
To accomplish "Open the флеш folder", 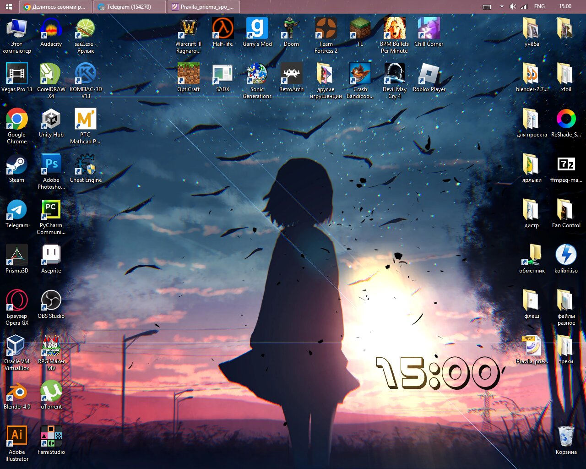I will click(532, 305).
